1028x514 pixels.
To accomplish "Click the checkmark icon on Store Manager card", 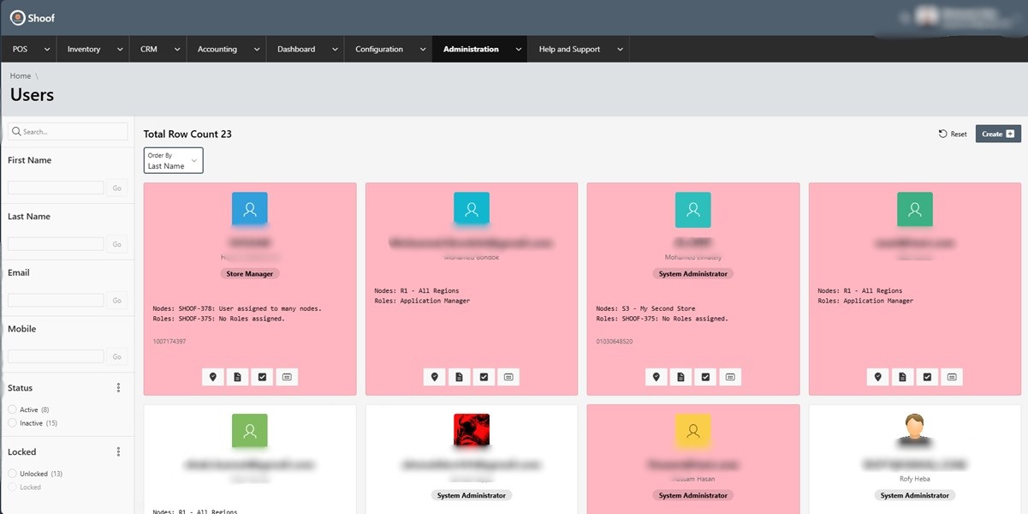I will pos(262,377).
